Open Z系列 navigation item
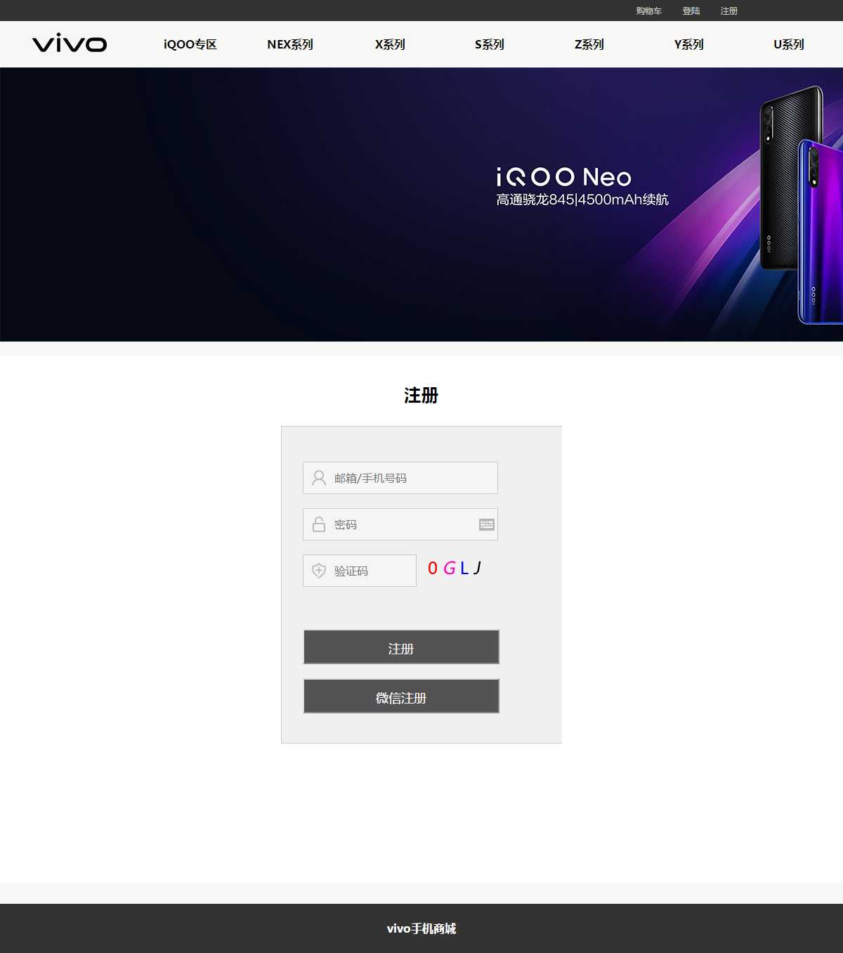843x953 pixels. click(x=589, y=44)
